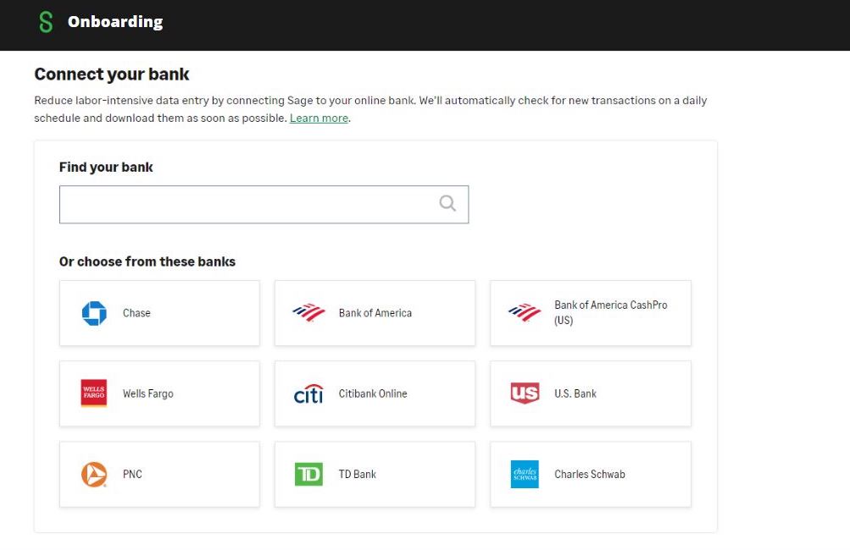Select Chase bank name
The image size is (850, 550).
[136, 313]
